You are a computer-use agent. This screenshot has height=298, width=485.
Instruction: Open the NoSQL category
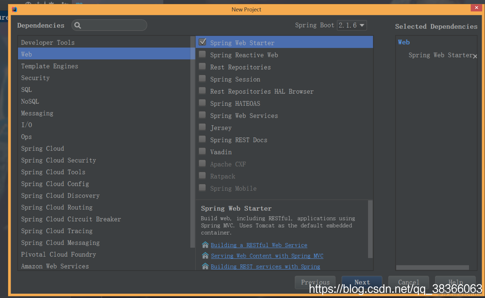coord(104,102)
